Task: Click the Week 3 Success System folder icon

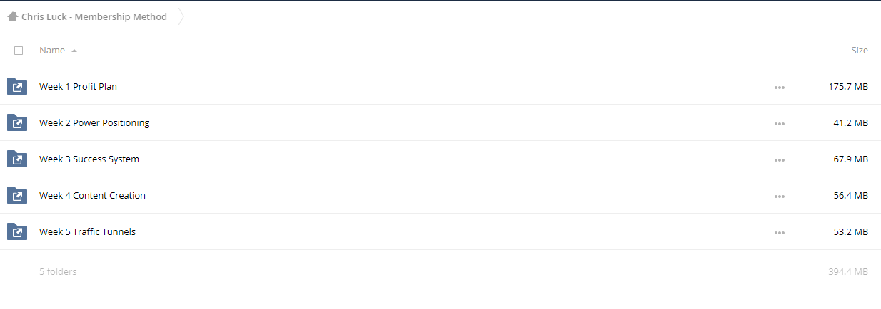Action: 17,159
